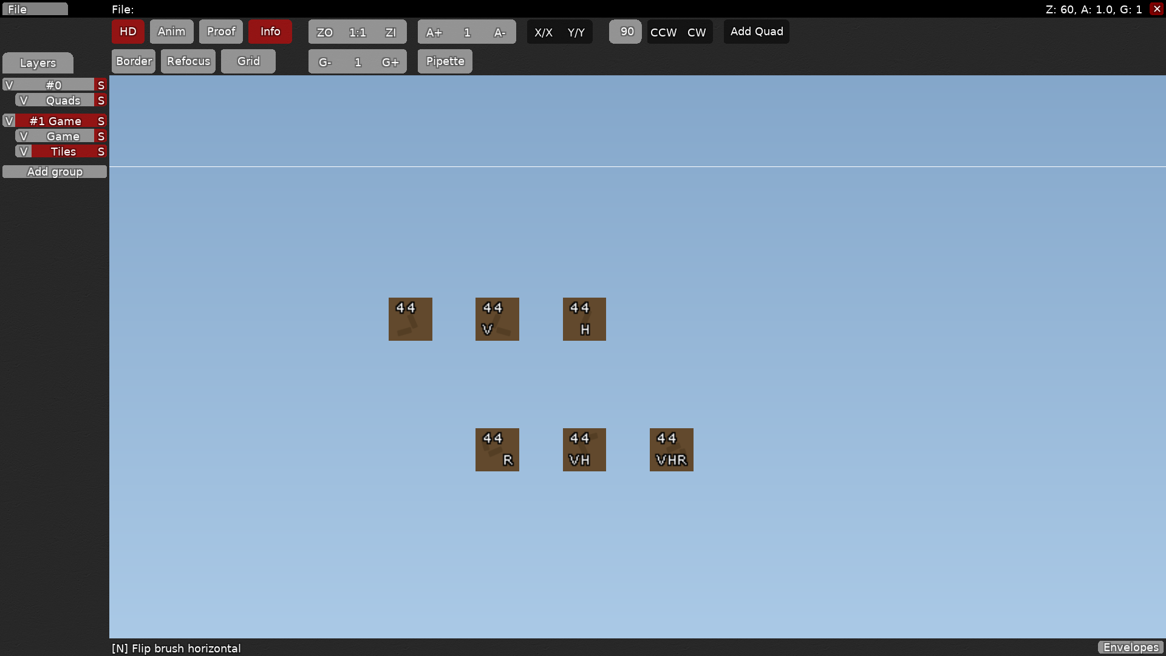Viewport: 1166px width, 656px height.
Task: Reset grid factor to 1
Action: click(358, 62)
